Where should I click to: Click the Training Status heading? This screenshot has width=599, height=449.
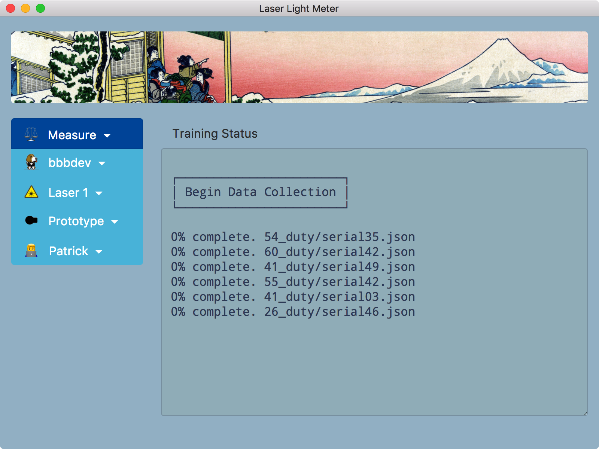point(215,134)
